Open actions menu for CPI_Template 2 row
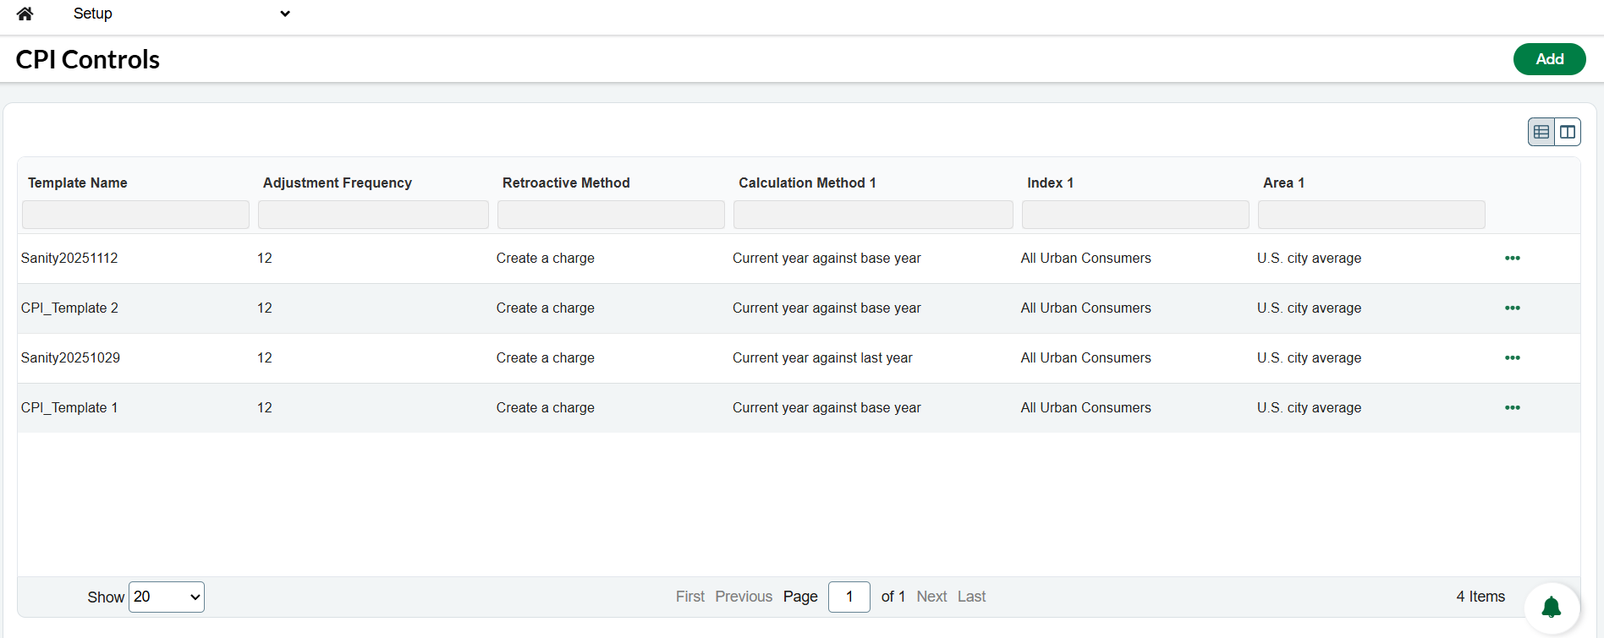The height and width of the screenshot is (638, 1604). click(1513, 308)
